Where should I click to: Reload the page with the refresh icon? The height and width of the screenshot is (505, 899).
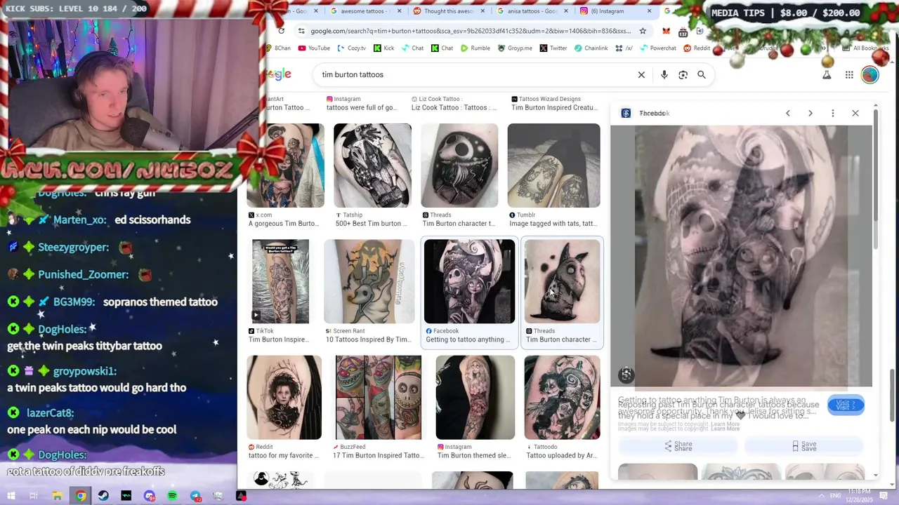click(281, 31)
